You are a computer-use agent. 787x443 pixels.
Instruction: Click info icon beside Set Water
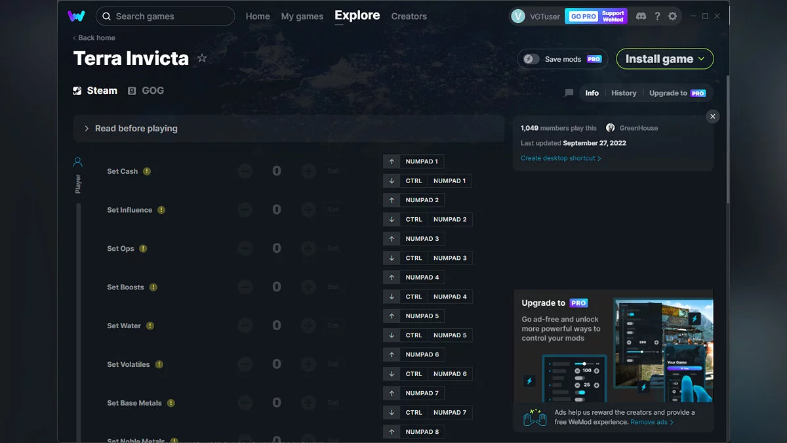(x=150, y=326)
